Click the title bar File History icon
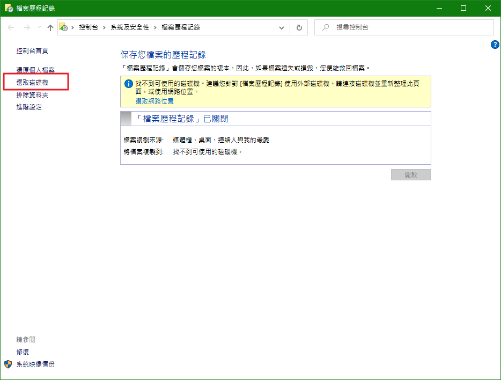The width and height of the screenshot is (501, 380). tap(9, 8)
